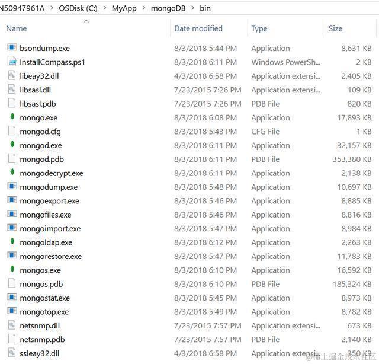The width and height of the screenshot is (379, 364).
Task: Click the 8/3/2018 6:12 PM date cell
Action: [205, 242]
